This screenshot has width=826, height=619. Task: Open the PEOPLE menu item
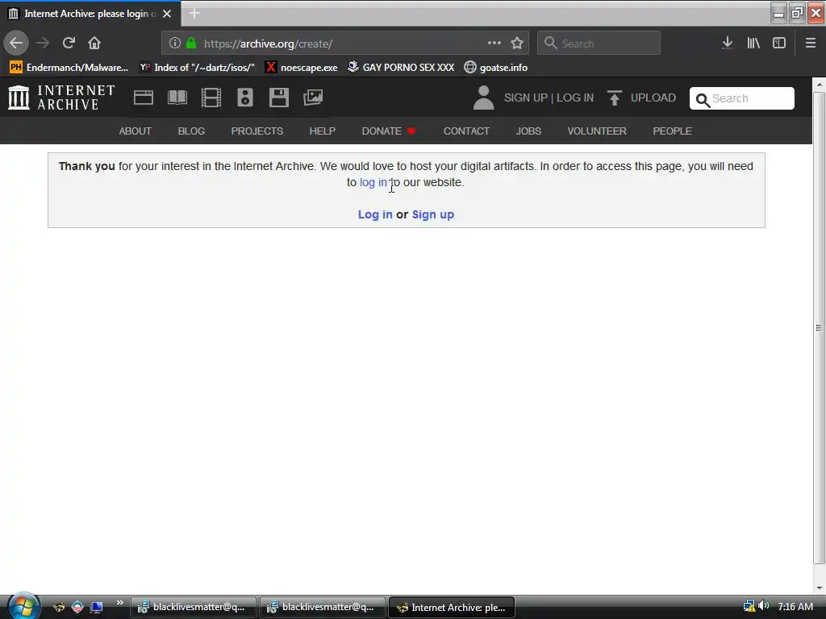(673, 131)
